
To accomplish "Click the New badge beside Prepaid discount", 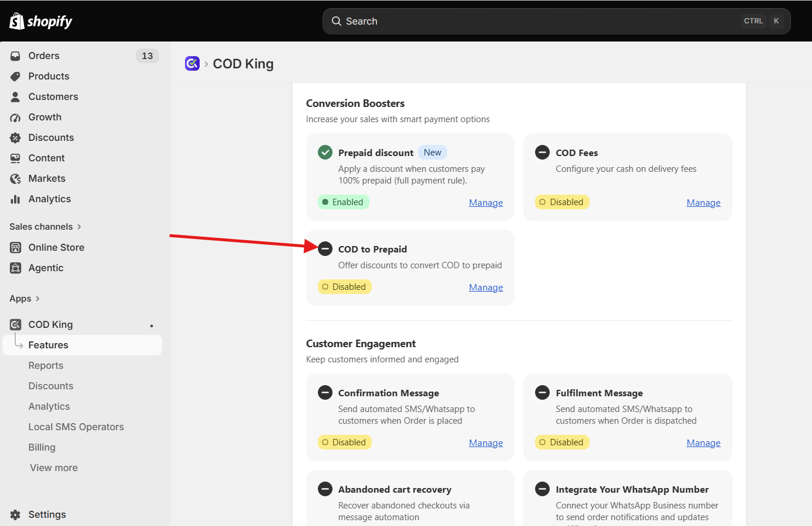I will [433, 153].
